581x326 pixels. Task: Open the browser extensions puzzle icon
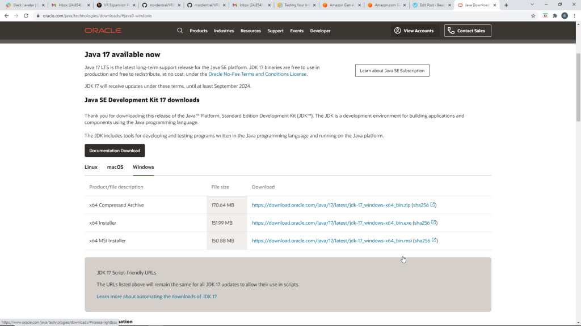555,16
